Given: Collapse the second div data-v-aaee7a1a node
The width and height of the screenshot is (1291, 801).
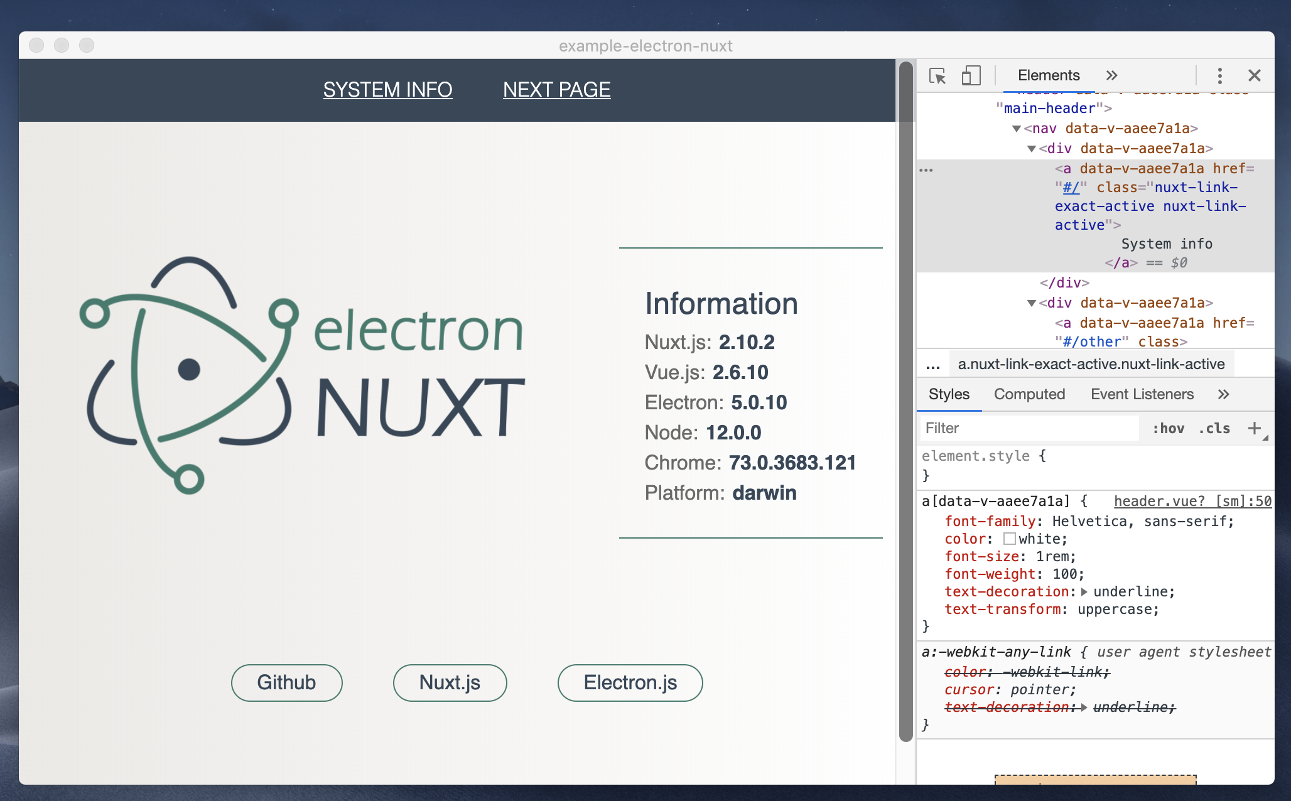Looking at the screenshot, I should point(1032,303).
